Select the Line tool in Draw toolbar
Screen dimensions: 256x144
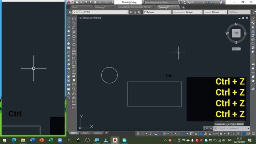click(x=69, y=19)
